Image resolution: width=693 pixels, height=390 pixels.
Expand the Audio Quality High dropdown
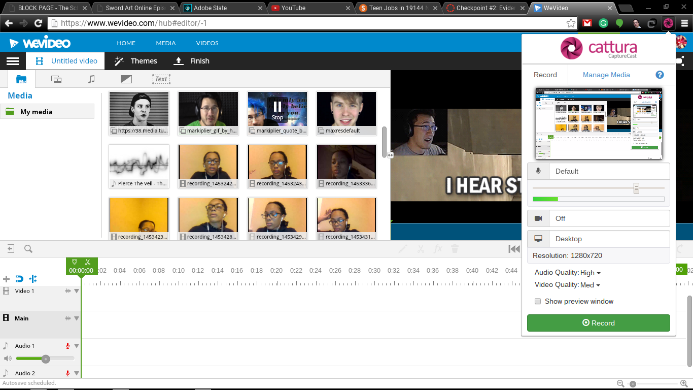[x=590, y=273]
